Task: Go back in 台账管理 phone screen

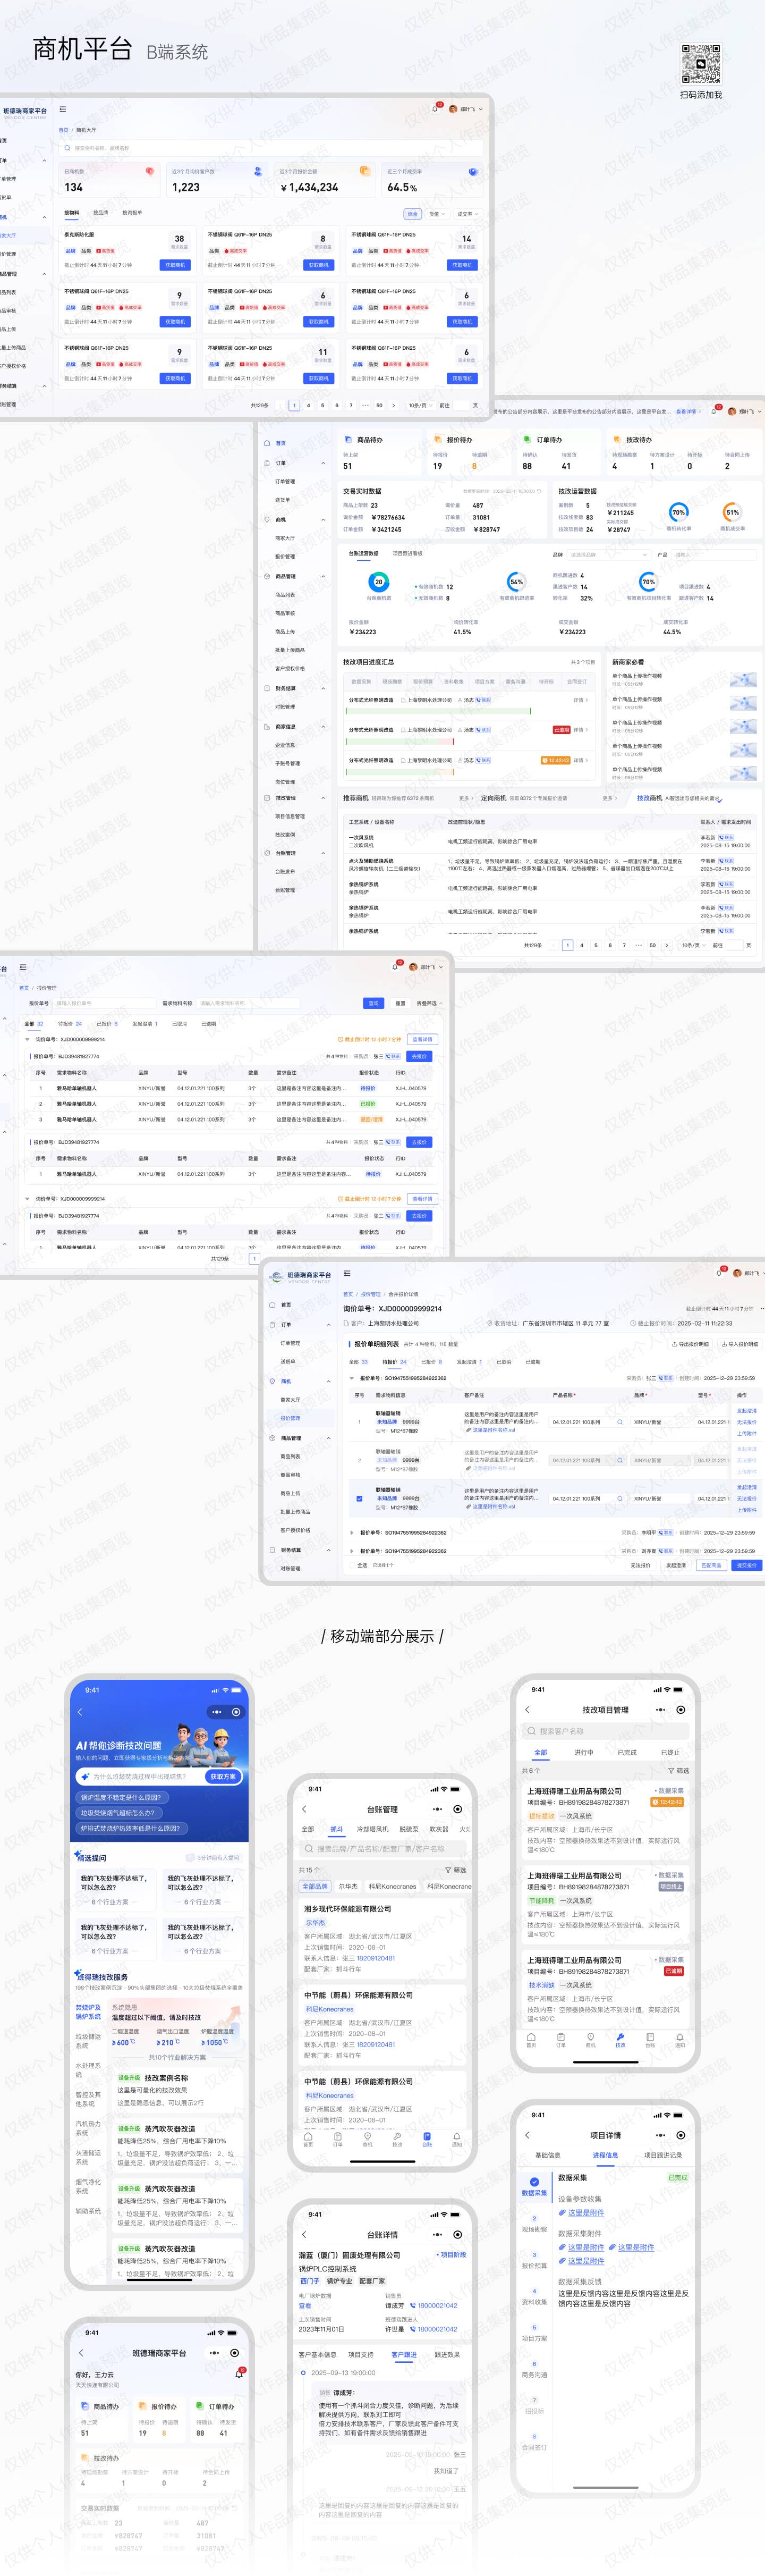Action: pyautogui.click(x=304, y=1810)
